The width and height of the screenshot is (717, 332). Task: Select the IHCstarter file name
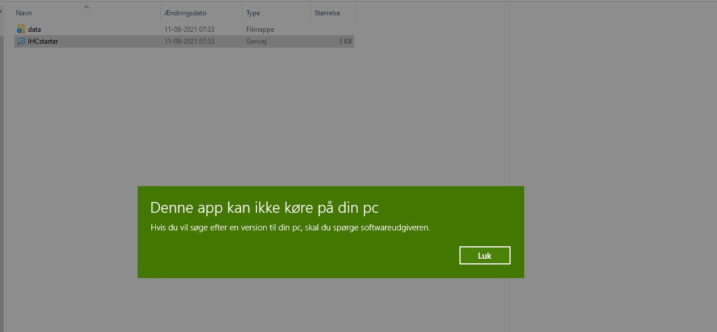43,41
